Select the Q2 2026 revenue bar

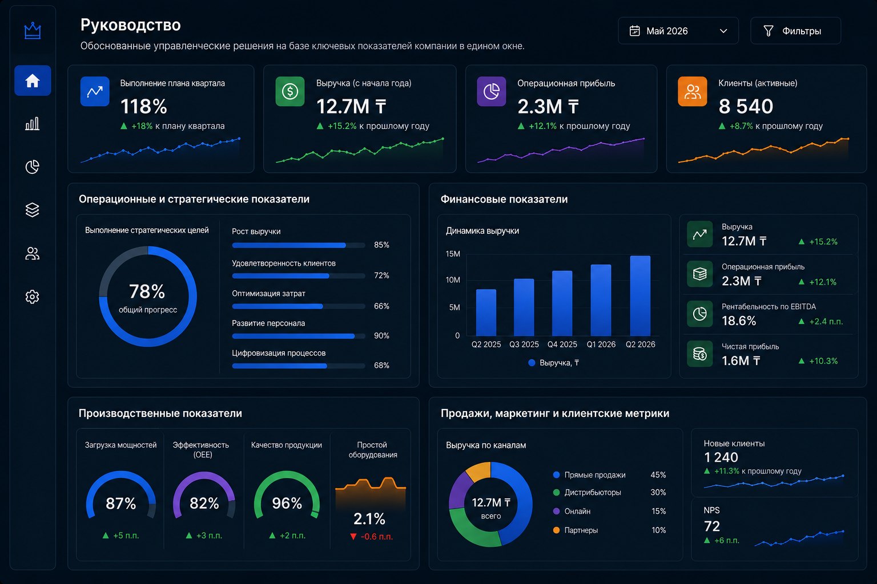point(640,295)
